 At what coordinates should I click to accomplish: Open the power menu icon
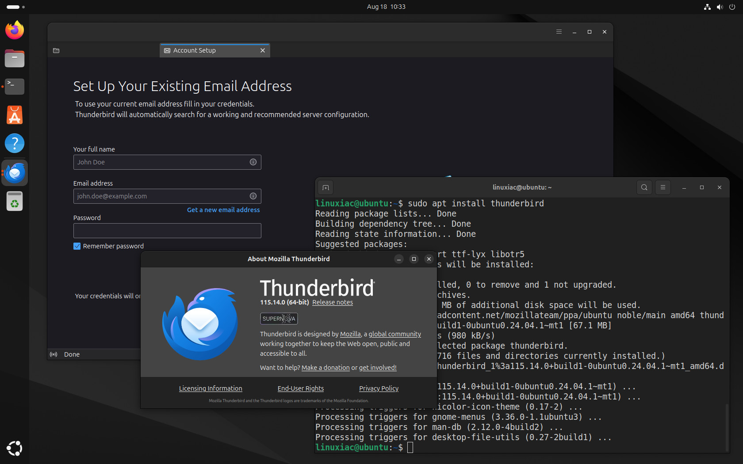732,7
